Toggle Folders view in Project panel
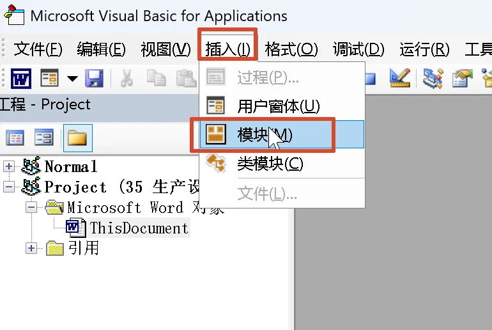The width and height of the screenshot is (492, 330). click(x=77, y=138)
